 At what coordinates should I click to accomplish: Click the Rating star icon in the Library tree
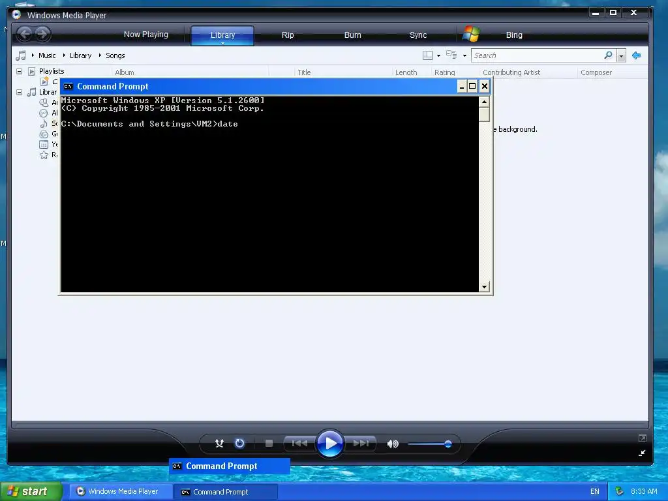point(44,155)
